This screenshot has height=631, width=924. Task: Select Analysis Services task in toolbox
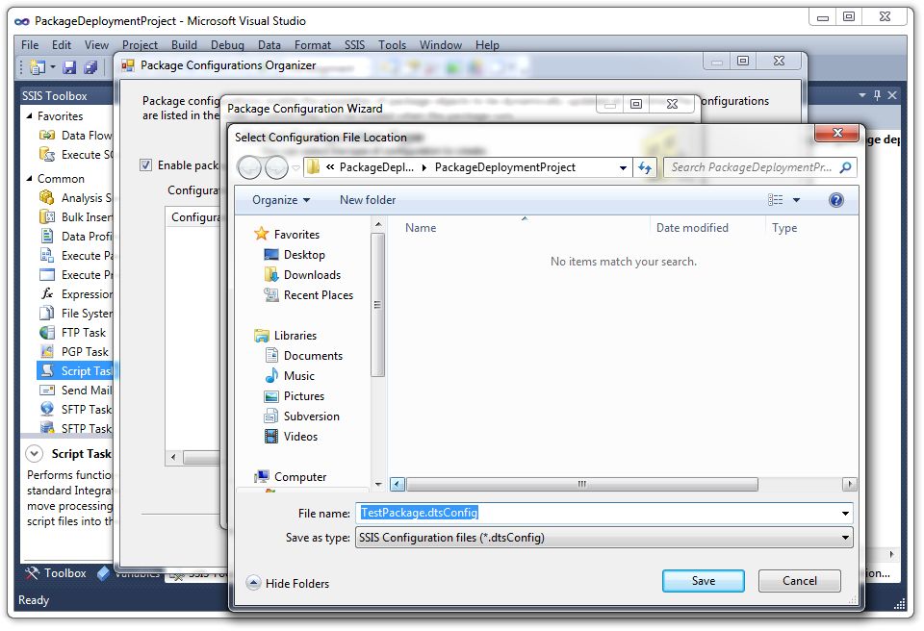(x=75, y=198)
